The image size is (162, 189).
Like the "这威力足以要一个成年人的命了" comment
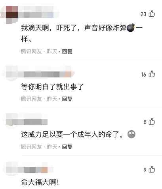pos(152,121)
